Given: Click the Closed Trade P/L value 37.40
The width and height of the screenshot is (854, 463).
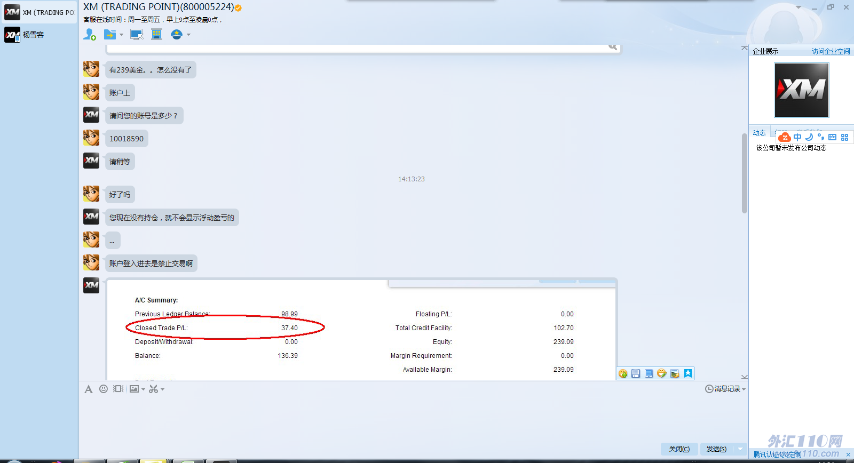Looking at the screenshot, I should [289, 328].
